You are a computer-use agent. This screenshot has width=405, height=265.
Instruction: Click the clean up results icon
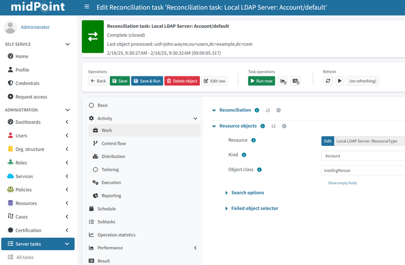(x=295, y=81)
